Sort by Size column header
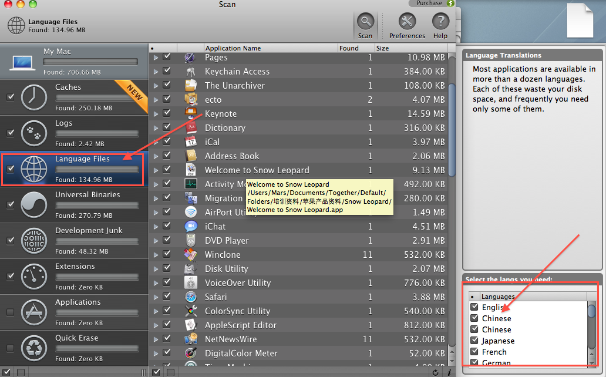606x377 pixels. pyautogui.click(x=411, y=48)
